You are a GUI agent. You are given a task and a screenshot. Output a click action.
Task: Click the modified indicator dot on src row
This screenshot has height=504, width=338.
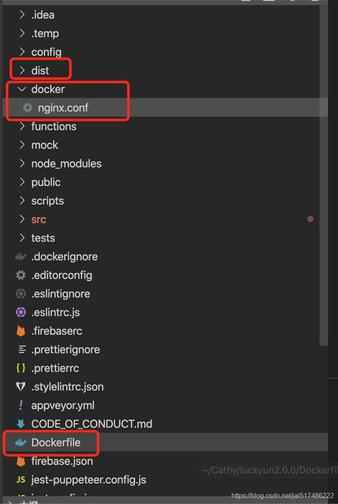coord(310,219)
